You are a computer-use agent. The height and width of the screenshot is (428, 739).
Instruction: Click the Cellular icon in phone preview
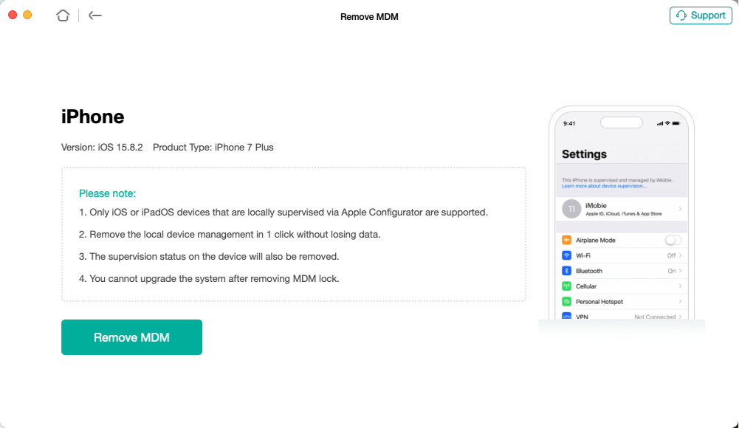tap(566, 286)
